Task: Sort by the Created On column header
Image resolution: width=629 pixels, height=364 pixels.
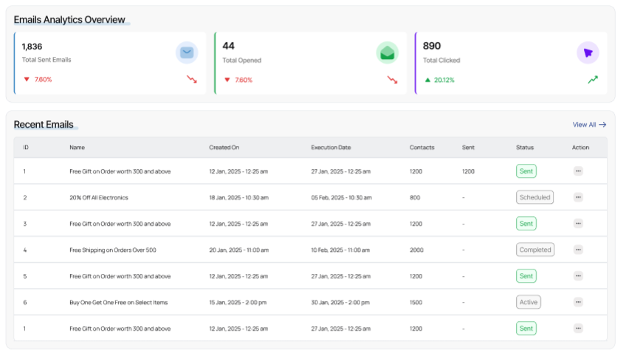Action: (x=224, y=148)
